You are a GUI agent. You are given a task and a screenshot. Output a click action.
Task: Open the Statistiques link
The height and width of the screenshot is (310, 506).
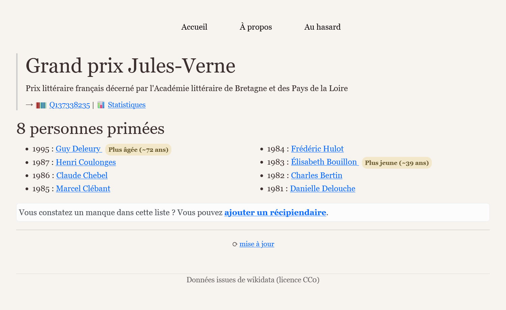tap(126, 105)
